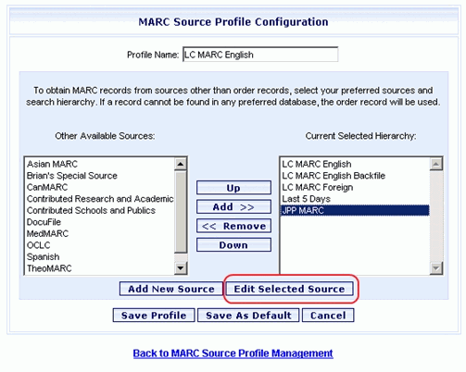Click the << Remove button
This screenshot has height=372, width=466.
pyautogui.click(x=233, y=226)
